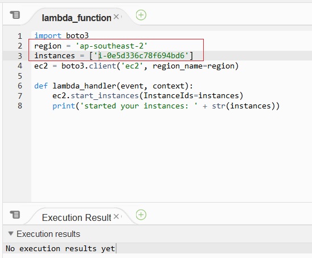Collapse the Execution results section triangle
312x258 pixels.
pos(11,233)
